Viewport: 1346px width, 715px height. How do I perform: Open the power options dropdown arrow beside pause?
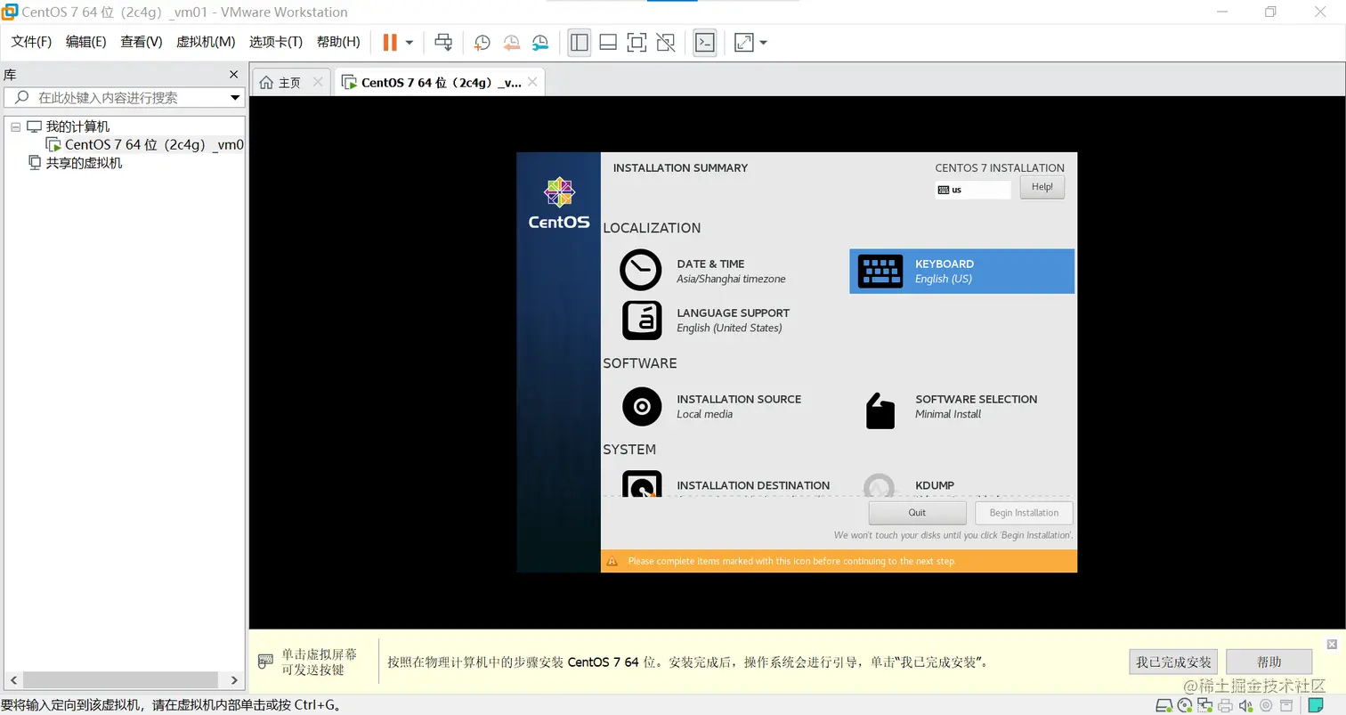pyautogui.click(x=409, y=42)
